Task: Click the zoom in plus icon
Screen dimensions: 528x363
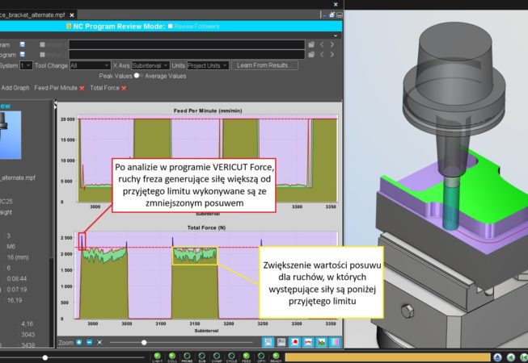Action: coord(78,343)
